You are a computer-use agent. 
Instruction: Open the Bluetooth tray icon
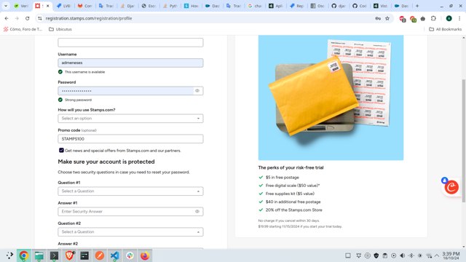coord(411,255)
